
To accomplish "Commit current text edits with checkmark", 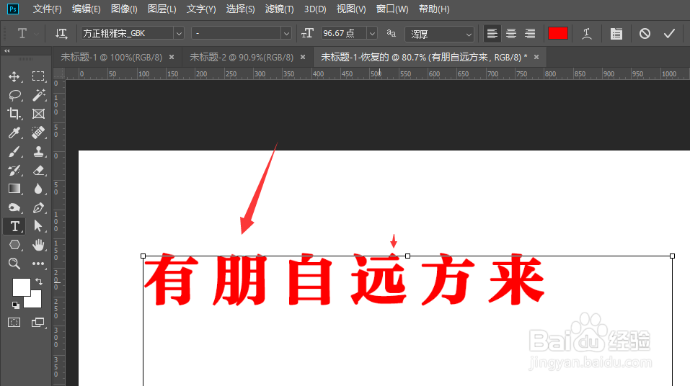I will 669,33.
